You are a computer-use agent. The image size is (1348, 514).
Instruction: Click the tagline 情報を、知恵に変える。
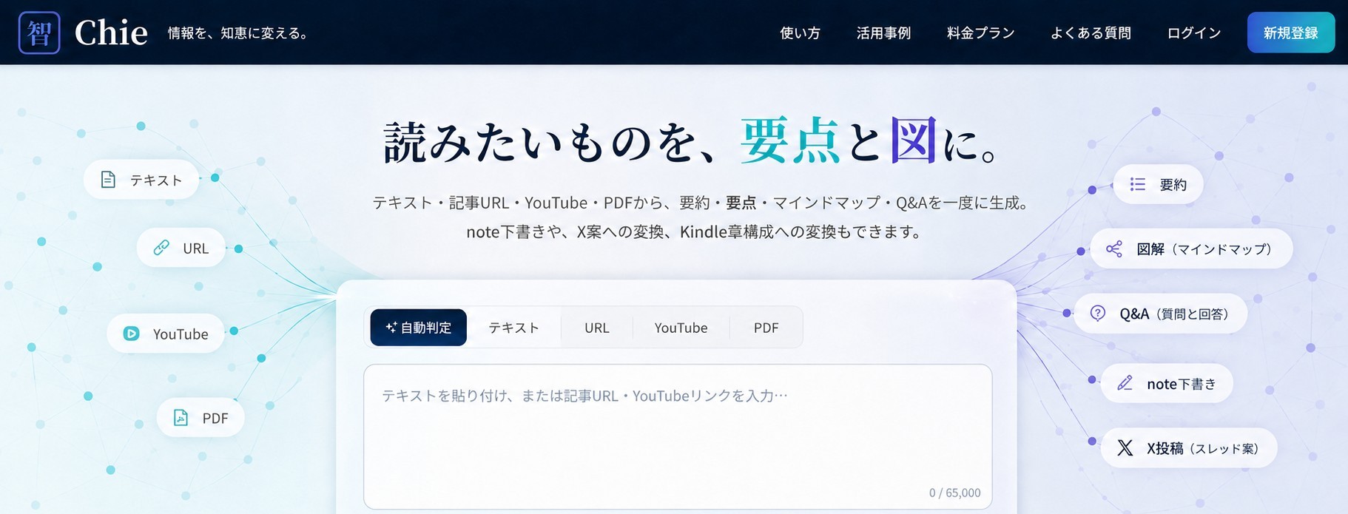238,33
